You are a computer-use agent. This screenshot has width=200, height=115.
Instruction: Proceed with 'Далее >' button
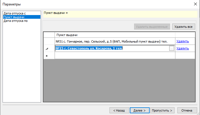139,110
